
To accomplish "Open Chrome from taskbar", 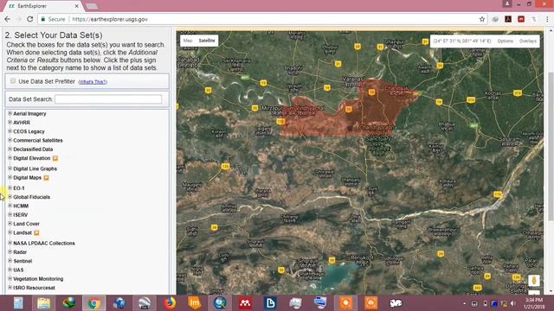I will (94, 303).
